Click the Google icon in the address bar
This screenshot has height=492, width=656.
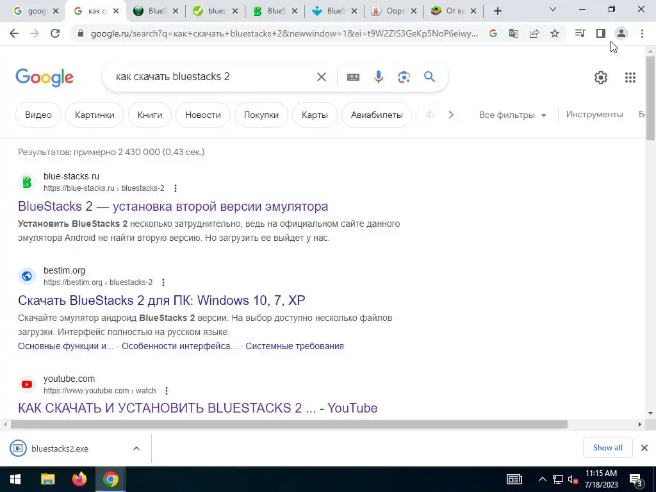click(x=493, y=33)
